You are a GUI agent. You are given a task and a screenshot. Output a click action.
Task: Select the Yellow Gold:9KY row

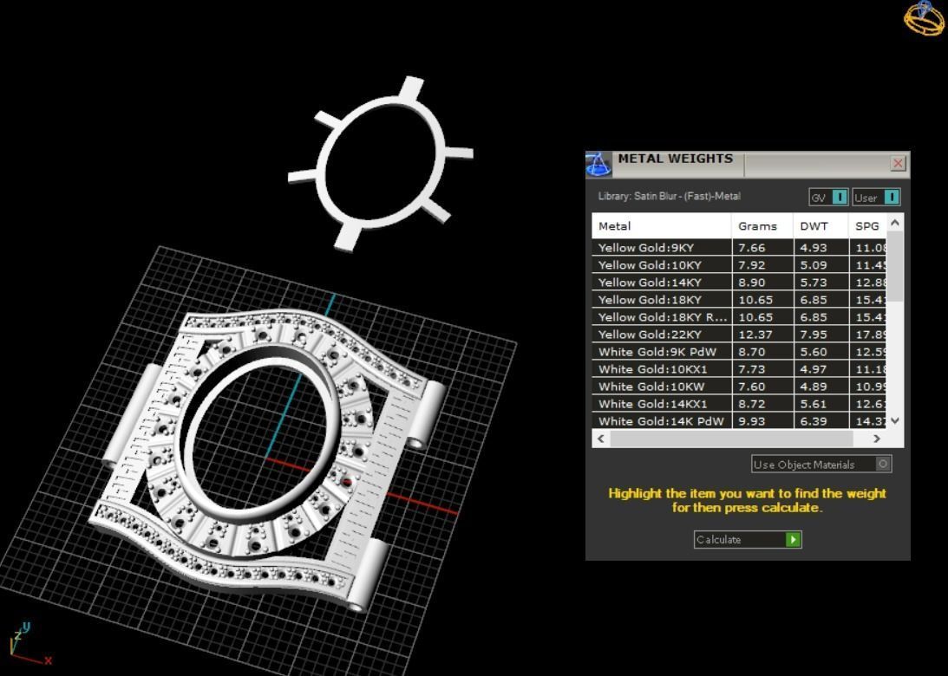tap(740, 248)
